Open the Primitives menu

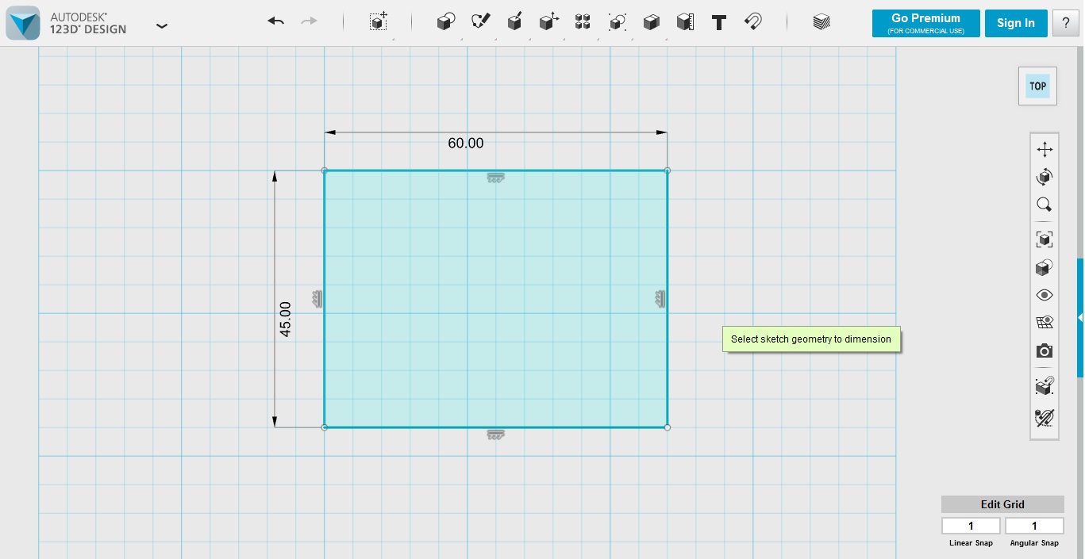pos(446,22)
